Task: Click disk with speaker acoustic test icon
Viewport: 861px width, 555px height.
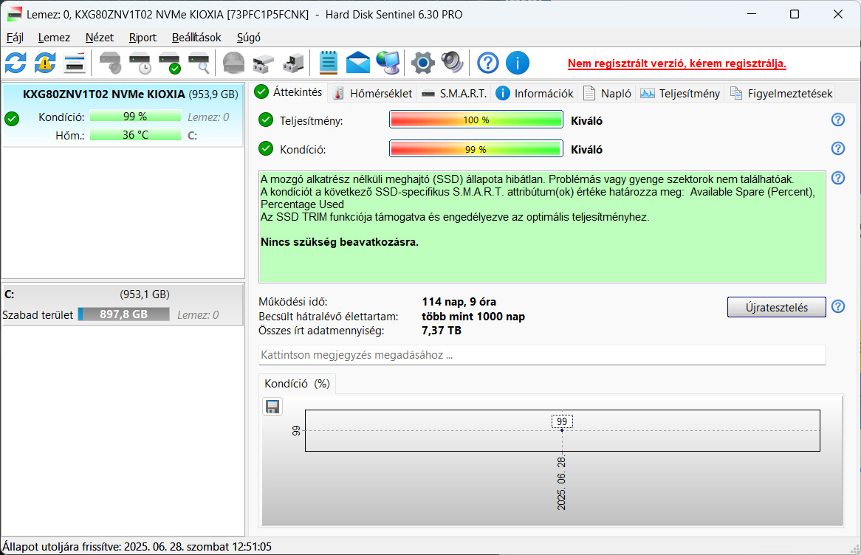Action: pos(110,63)
